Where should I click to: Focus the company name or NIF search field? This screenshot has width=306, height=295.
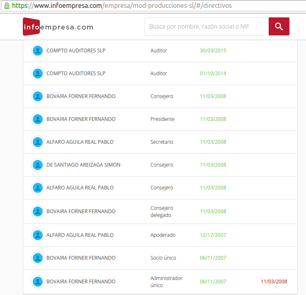pyautogui.click(x=206, y=27)
